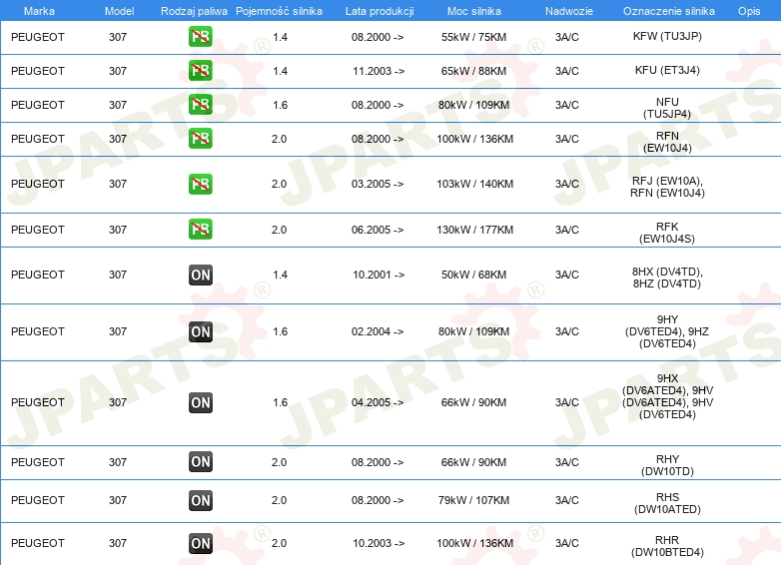Click the ON diesel icon in the 04.2005 row
The width and height of the screenshot is (781, 565).
pos(201,402)
